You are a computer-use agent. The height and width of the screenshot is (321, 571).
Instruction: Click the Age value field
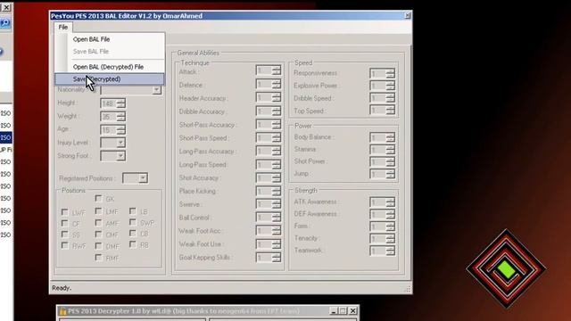[109, 129]
